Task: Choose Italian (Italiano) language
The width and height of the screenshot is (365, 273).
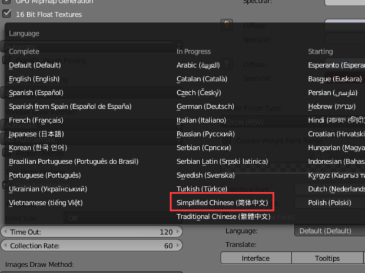Action: [201, 120]
